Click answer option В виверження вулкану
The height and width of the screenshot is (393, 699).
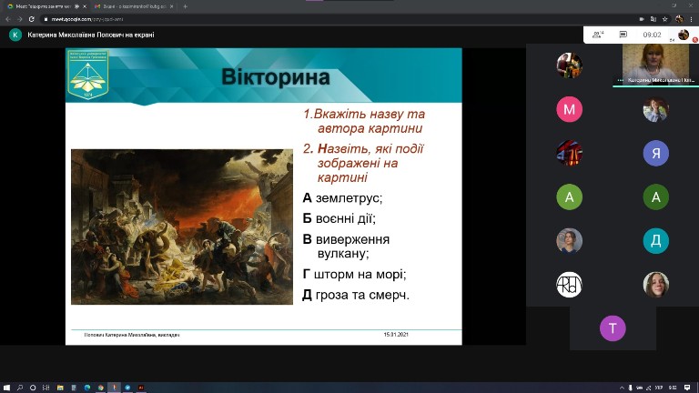(347, 246)
